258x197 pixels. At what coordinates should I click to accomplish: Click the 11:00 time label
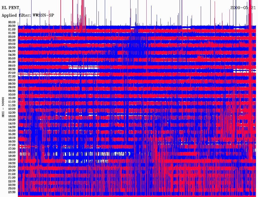(12, 102)
